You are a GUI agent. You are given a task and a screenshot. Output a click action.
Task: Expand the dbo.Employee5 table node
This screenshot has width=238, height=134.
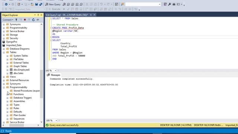[7, 70]
